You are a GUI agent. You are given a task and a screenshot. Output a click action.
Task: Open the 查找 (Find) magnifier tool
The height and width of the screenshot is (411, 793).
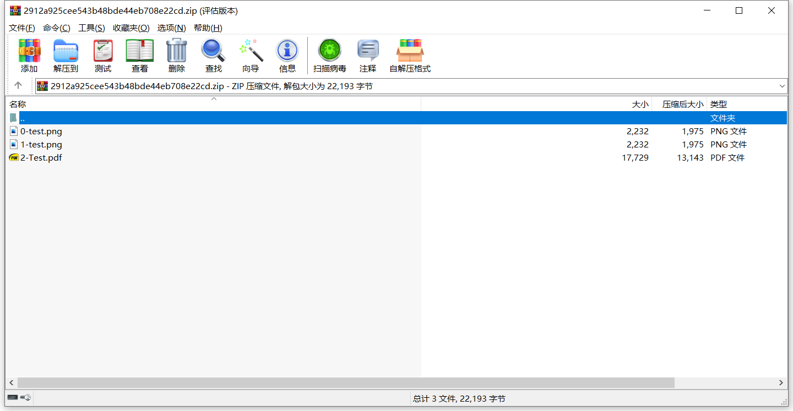click(x=214, y=56)
